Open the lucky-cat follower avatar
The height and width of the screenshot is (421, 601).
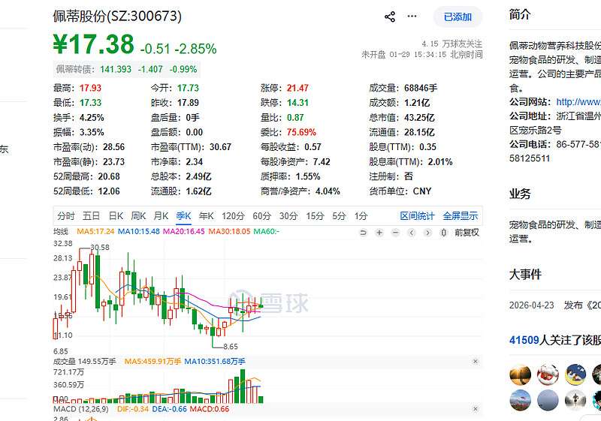(x=548, y=374)
